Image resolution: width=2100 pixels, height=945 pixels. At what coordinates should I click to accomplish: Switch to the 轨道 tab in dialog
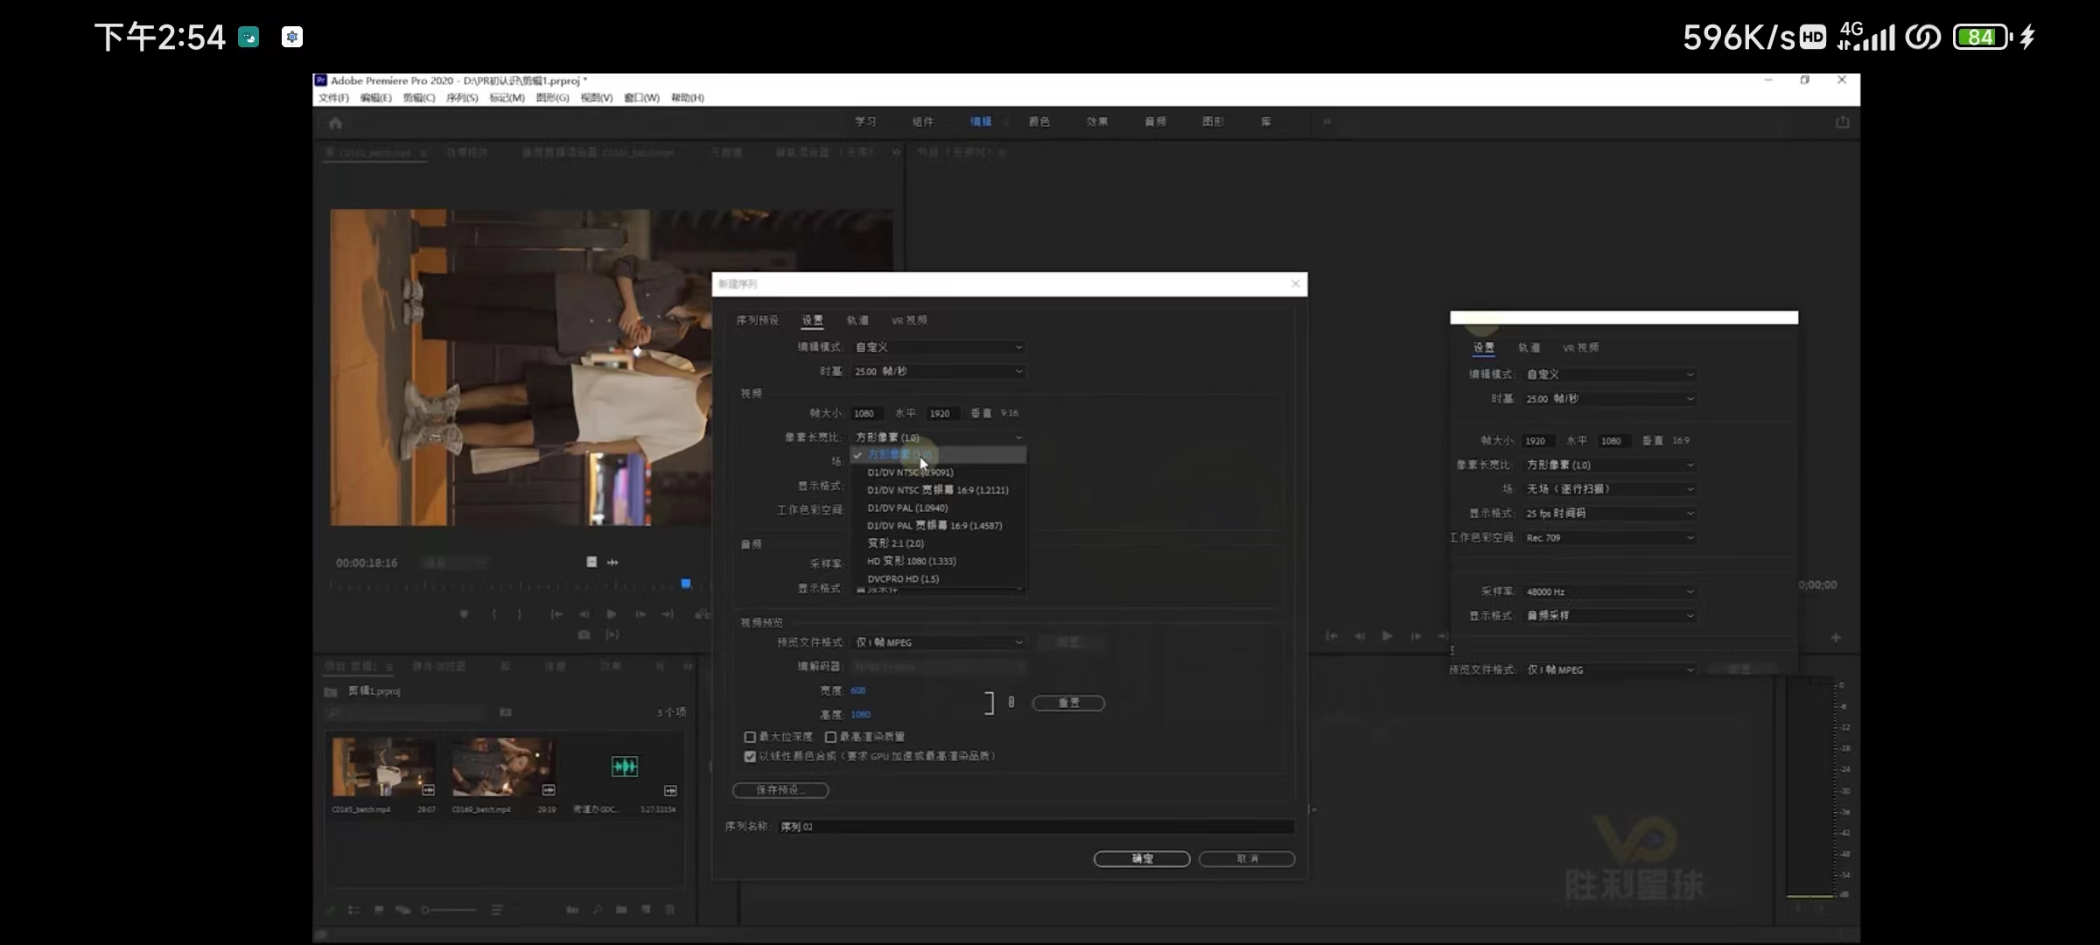[857, 320]
